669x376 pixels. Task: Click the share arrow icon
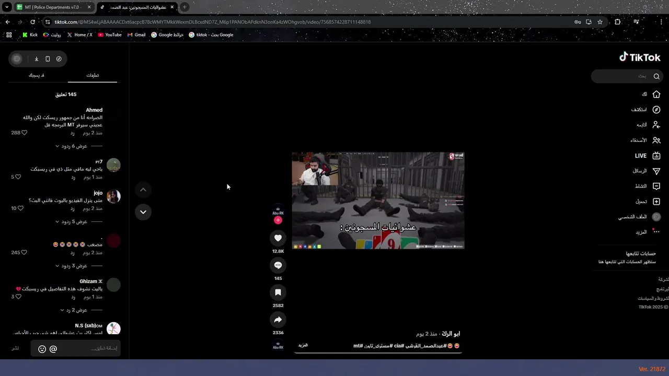click(278, 320)
